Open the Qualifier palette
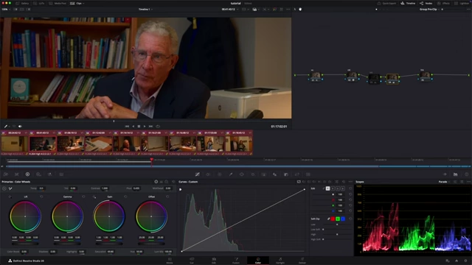 (x=231, y=174)
